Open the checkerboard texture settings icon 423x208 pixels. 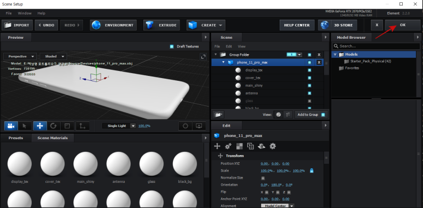click(x=239, y=146)
